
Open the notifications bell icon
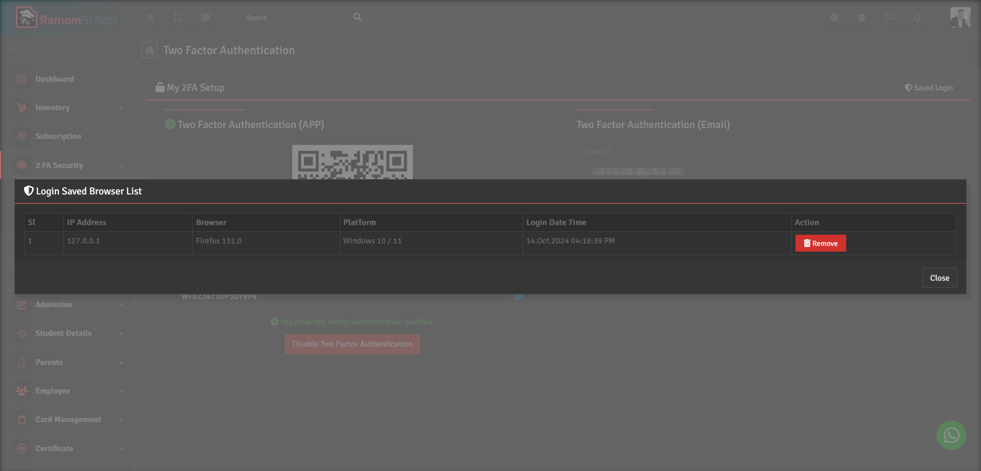[917, 17]
